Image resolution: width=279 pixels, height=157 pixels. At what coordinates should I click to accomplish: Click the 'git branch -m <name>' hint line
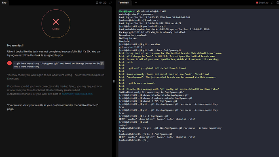pyautogui.click(x=137, y=83)
